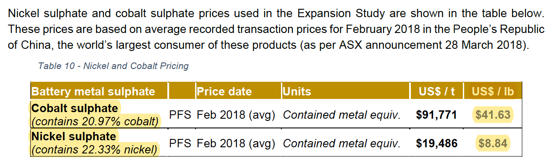Click the highlighted $41.63 price

coord(493,115)
